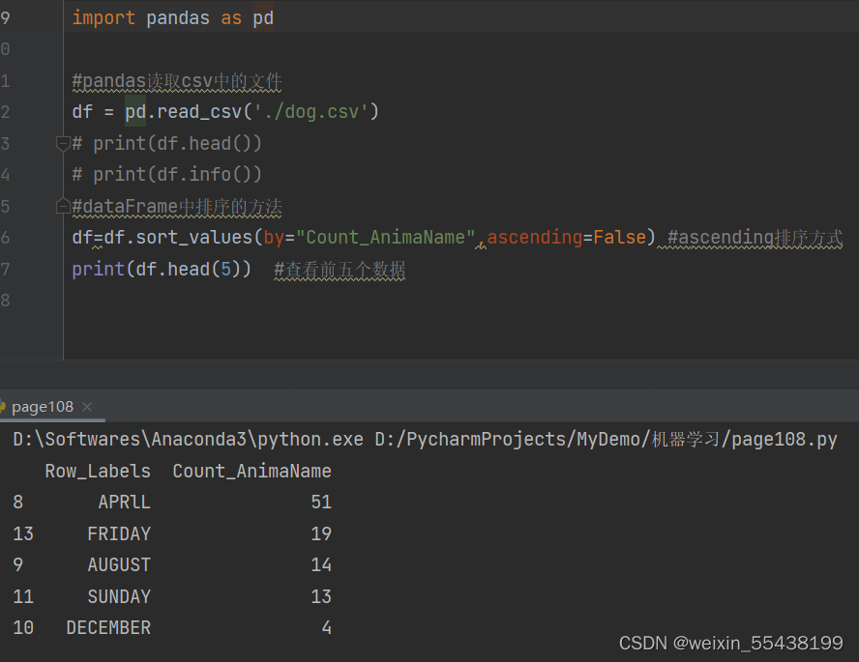Click the DECEMBER row in the output

[x=108, y=628]
